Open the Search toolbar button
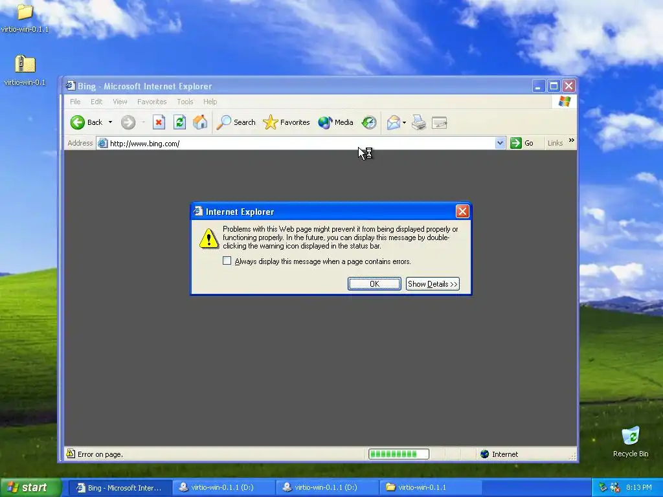The image size is (663, 497). pyautogui.click(x=236, y=122)
